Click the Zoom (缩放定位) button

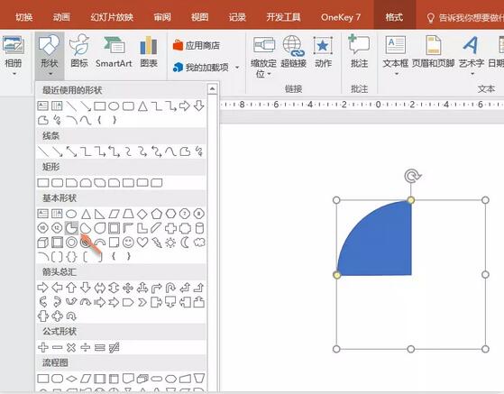tap(263, 56)
